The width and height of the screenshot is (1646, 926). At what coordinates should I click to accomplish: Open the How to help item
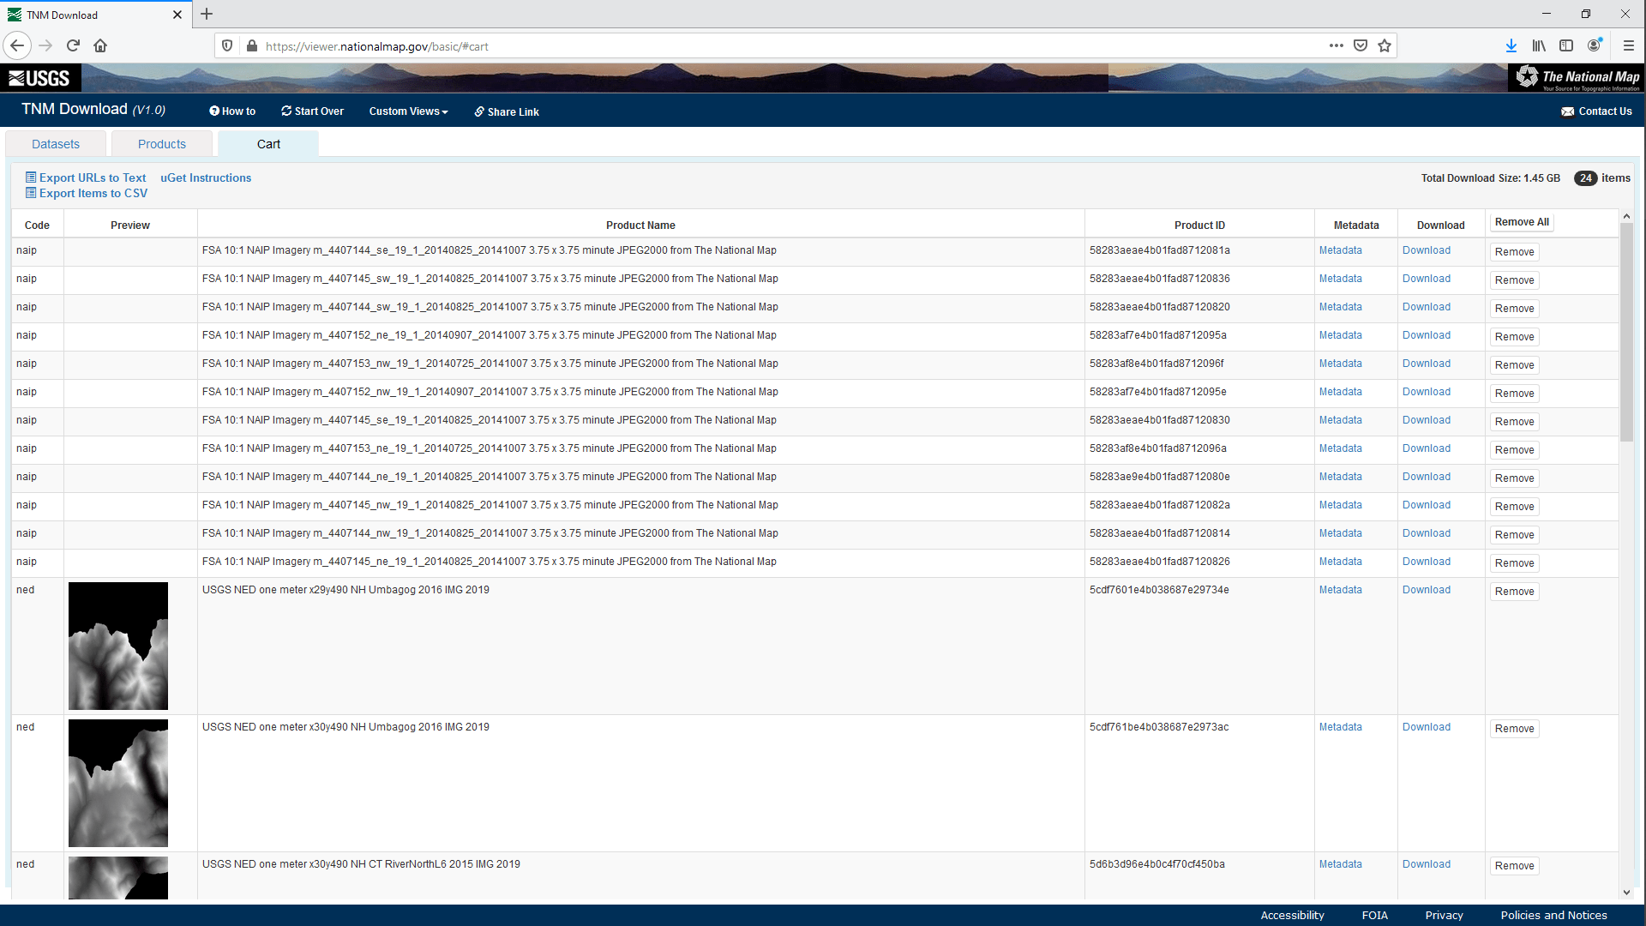(232, 111)
